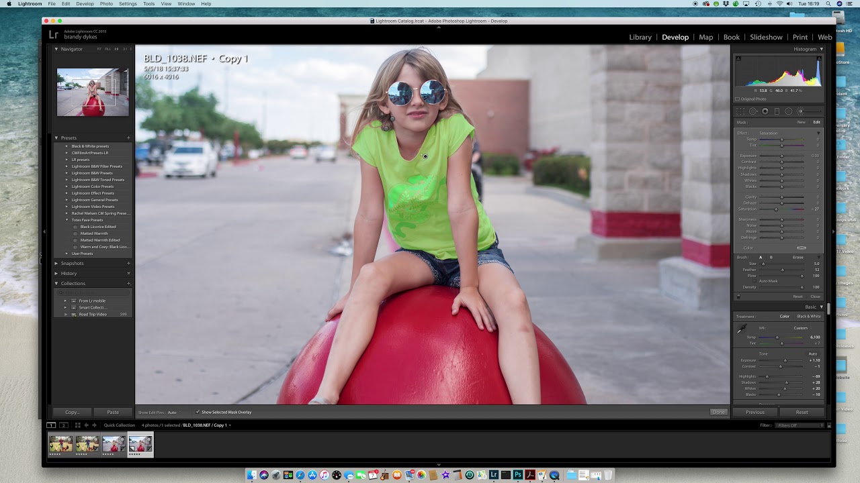Expand the History panel
This screenshot has height=483, width=860.
(56, 273)
